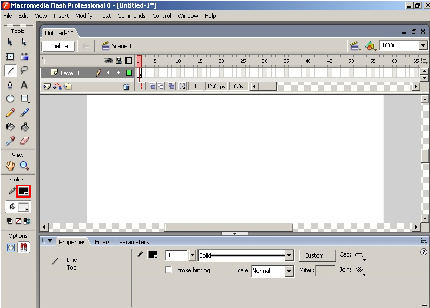
Task: Select the Ink Bottle tool
Action: [10, 127]
